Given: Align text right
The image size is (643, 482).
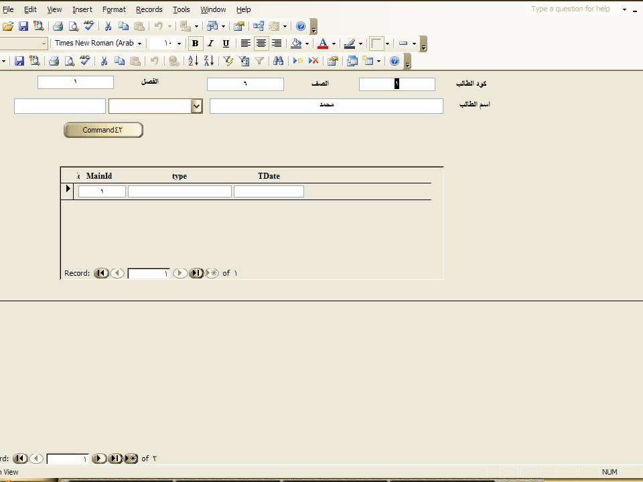Looking at the screenshot, I should click(x=277, y=44).
